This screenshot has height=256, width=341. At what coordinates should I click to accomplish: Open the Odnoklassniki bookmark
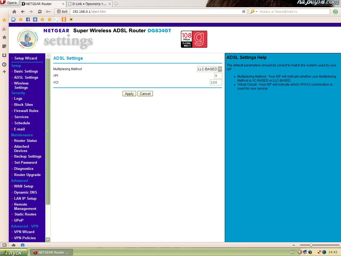(x=64, y=19)
